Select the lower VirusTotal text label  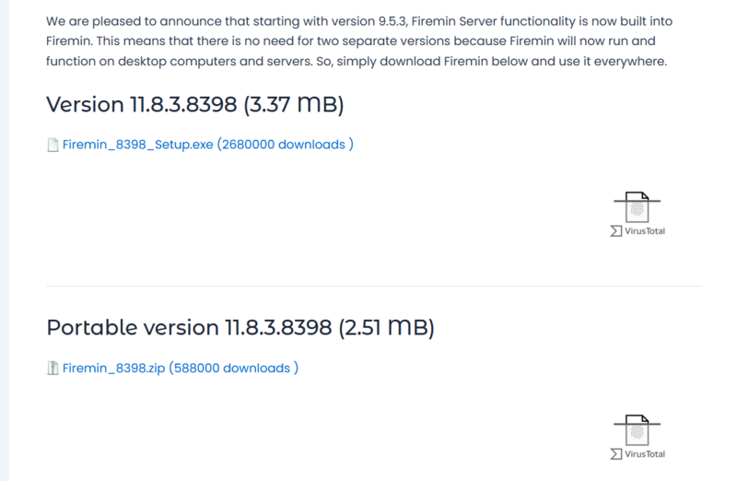(x=645, y=453)
